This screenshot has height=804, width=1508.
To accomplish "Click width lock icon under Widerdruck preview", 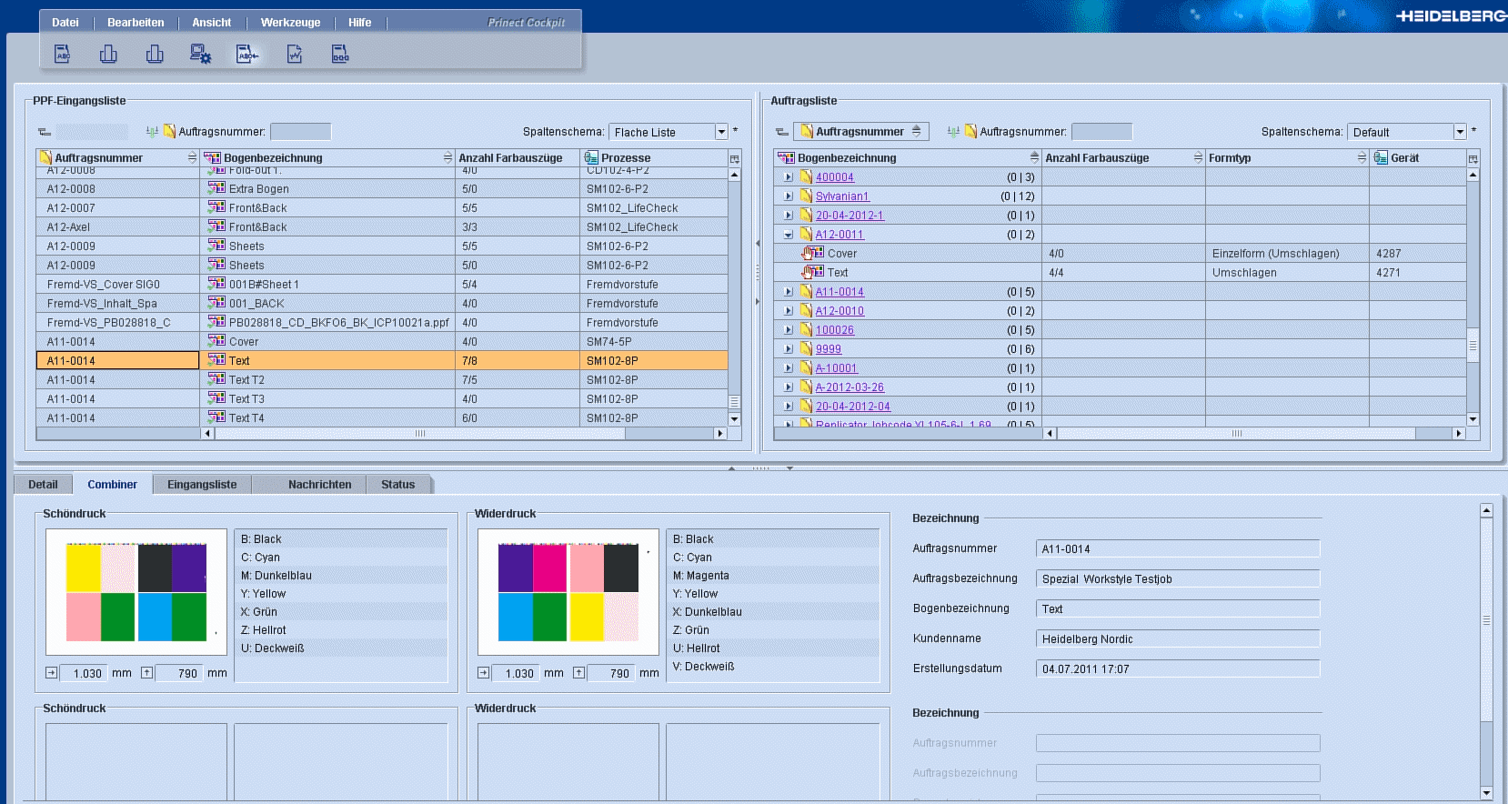I will coord(483,673).
